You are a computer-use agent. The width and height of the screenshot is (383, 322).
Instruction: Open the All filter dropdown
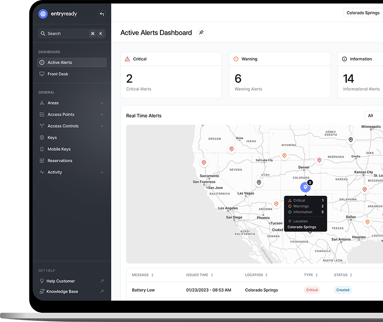pos(373,115)
